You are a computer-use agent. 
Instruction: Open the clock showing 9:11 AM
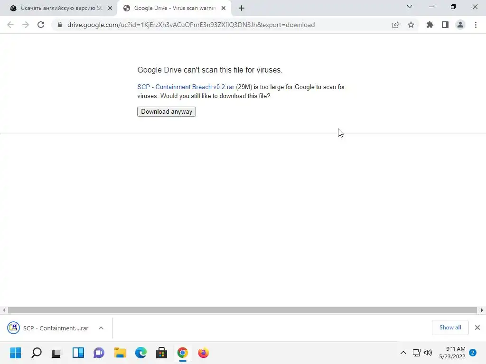point(452,353)
